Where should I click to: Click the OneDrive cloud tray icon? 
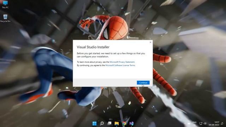189,123
